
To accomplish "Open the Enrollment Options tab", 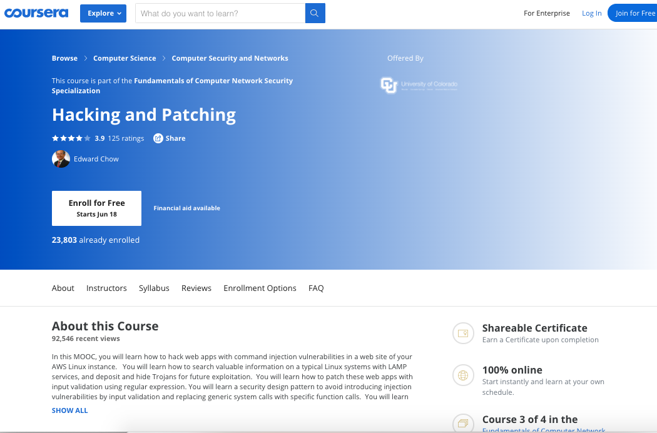I will click(x=260, y=288).
